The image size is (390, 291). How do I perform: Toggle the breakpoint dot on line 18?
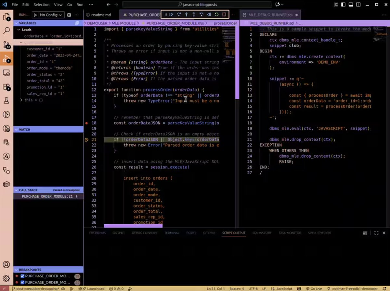coord(86,123)
